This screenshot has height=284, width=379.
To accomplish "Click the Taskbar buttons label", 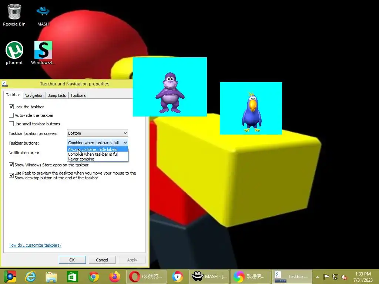I will pos(24,143).
